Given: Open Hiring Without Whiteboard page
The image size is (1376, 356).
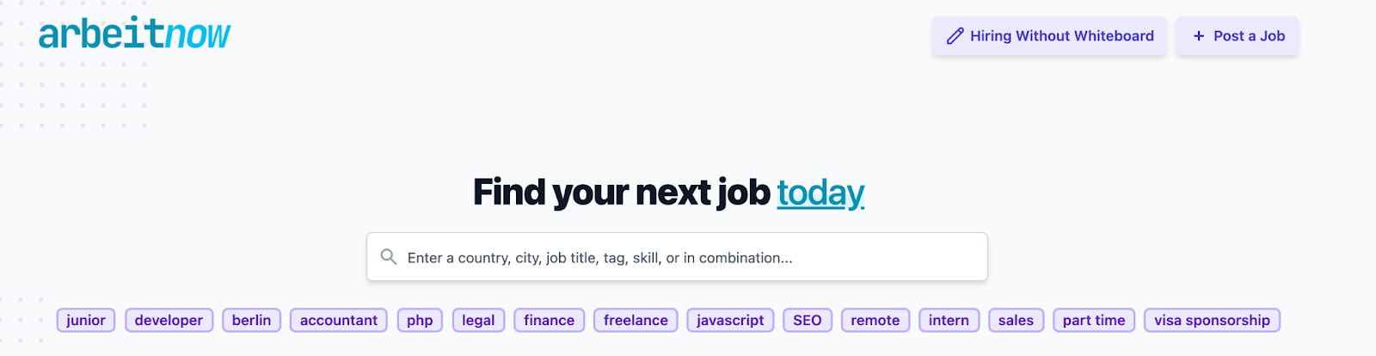Looking at the screenshot, I should pos(1061,36).
